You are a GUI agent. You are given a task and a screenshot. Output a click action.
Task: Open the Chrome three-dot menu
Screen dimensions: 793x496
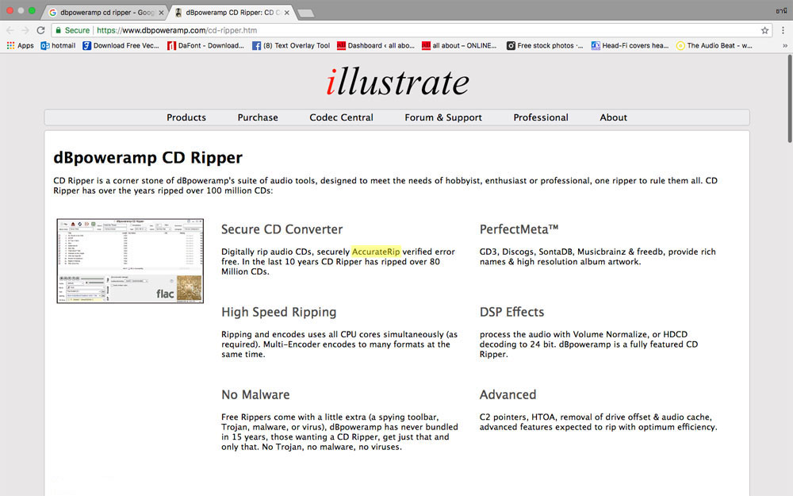pos(782,30)
